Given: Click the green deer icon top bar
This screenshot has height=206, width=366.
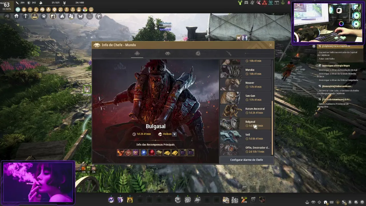Looking at the screenshot, I should (240, 3).
